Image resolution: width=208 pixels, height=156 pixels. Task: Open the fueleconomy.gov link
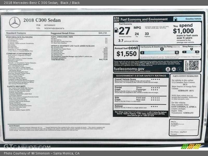coord(129,69)
